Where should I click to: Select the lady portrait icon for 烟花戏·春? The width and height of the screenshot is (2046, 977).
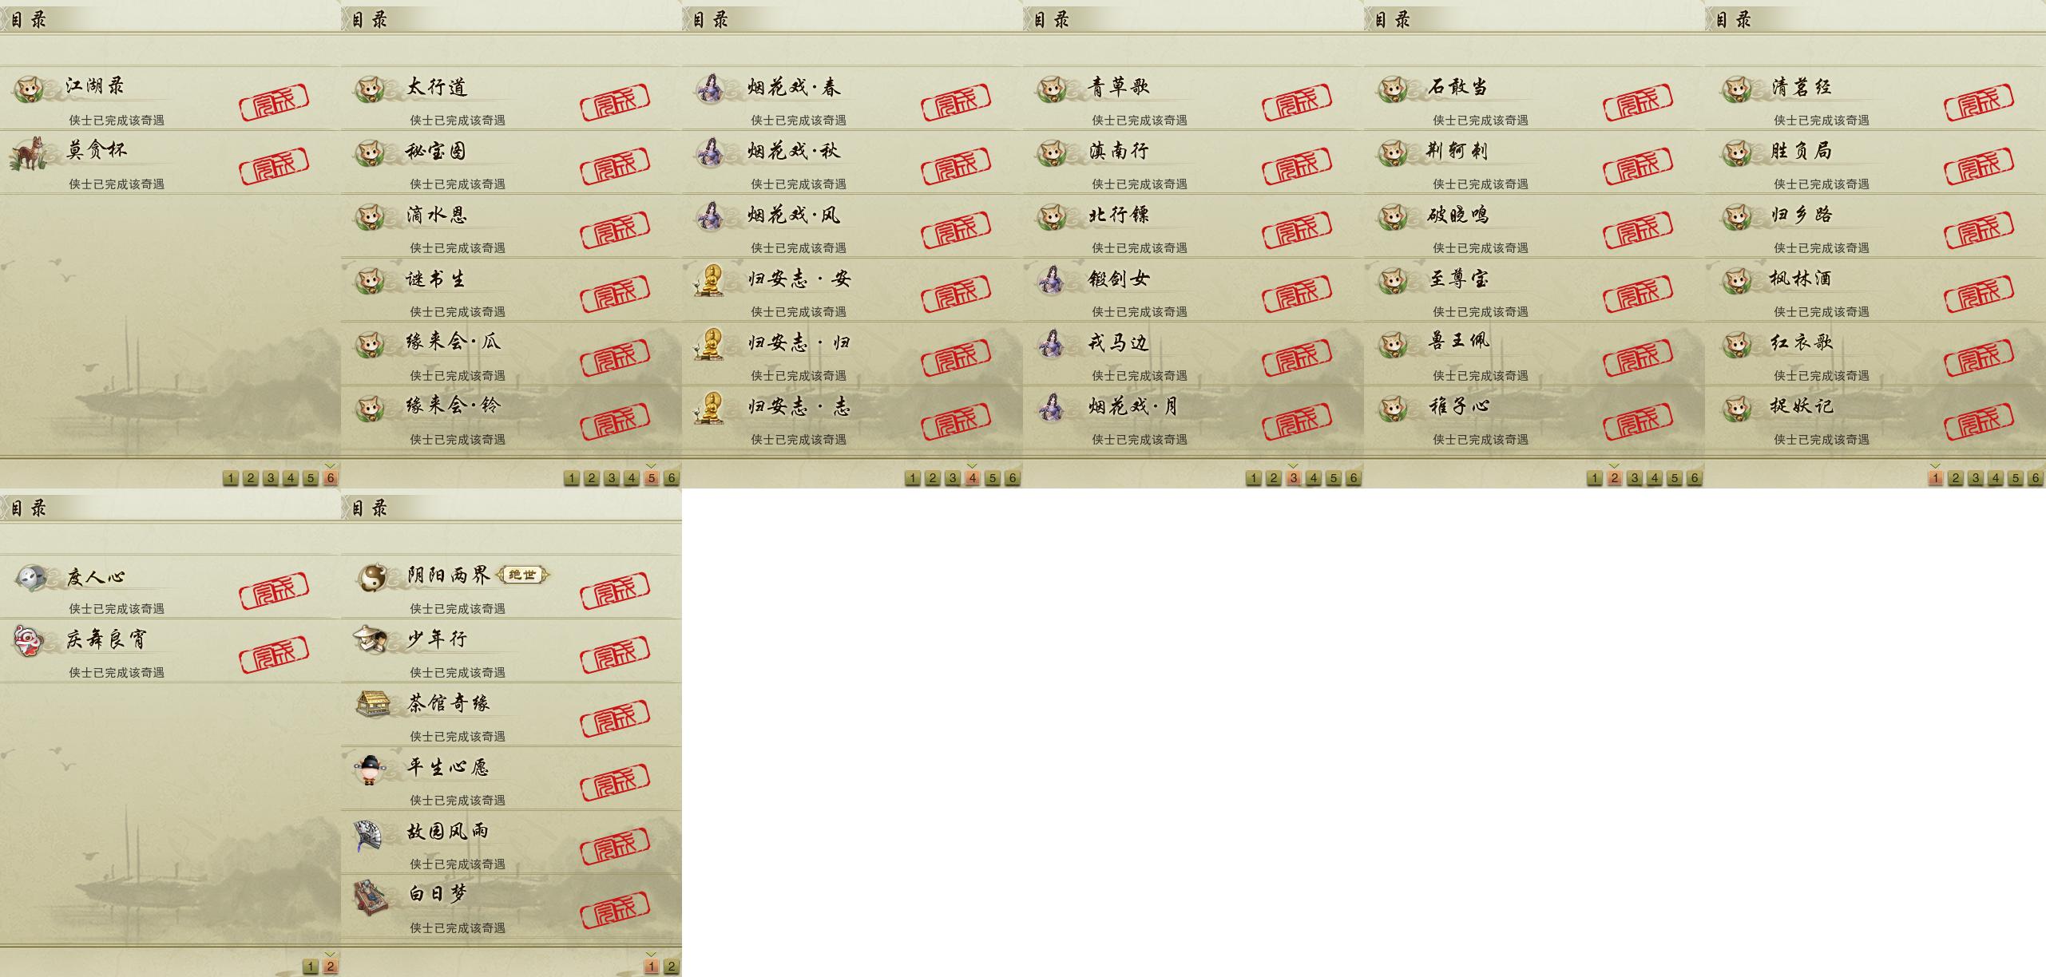coord(709,88)
